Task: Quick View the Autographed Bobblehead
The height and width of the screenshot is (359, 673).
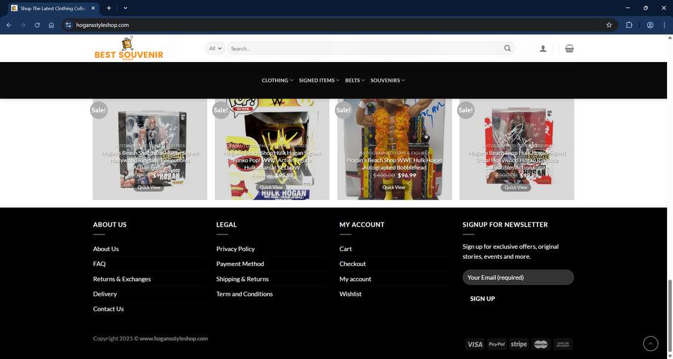Action: pyautogui.click(x=394, y=187)
